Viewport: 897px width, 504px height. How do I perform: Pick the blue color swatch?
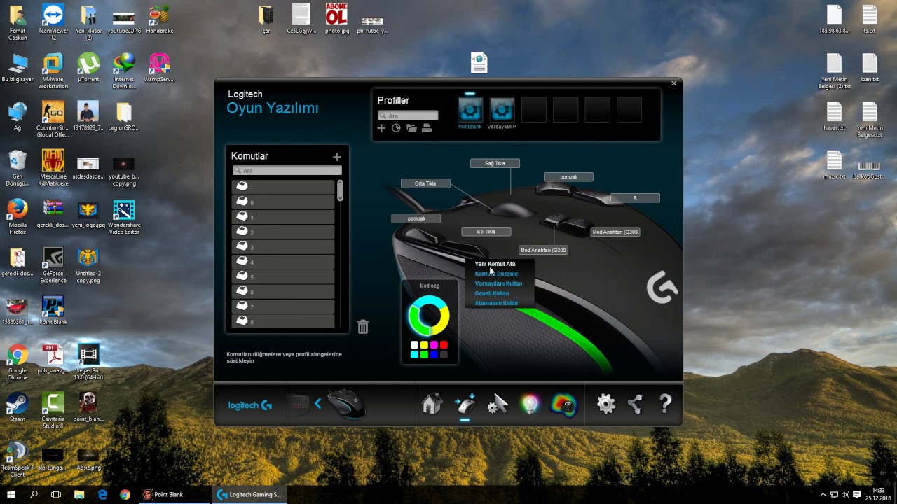point(434,355)
